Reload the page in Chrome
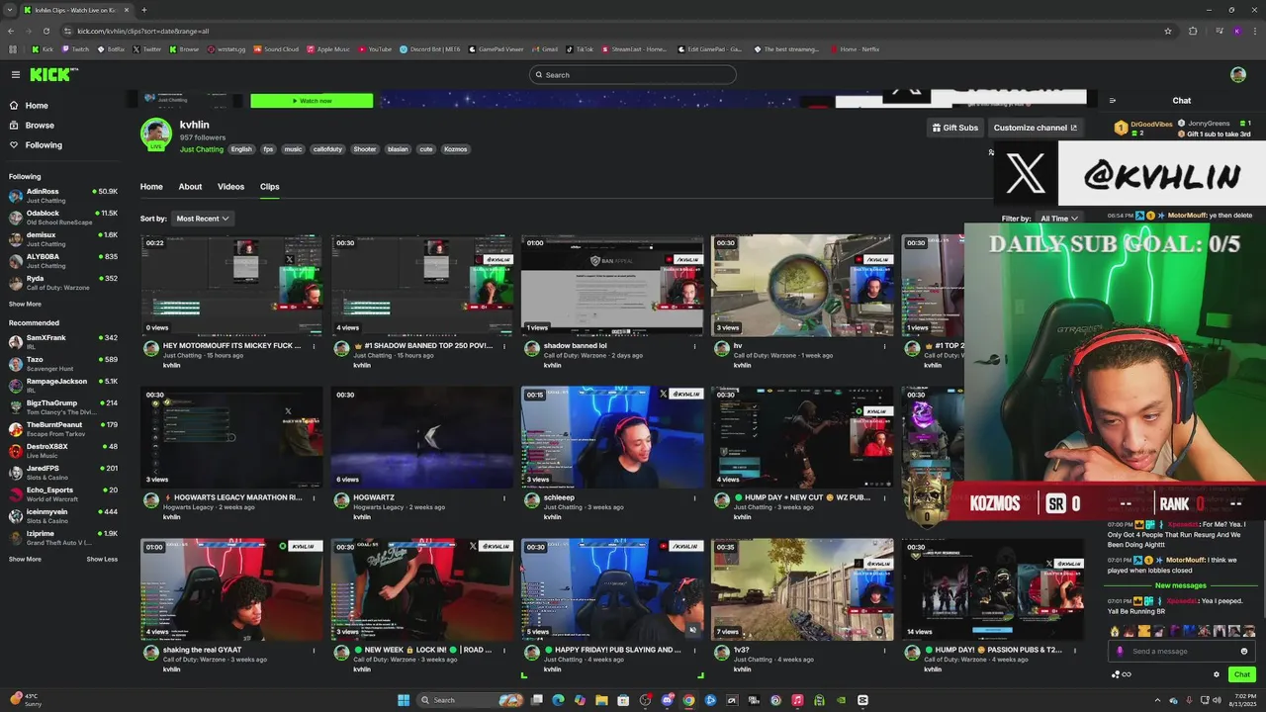Viewport: 1266px width, 712px height. click(x=46, y=31)
